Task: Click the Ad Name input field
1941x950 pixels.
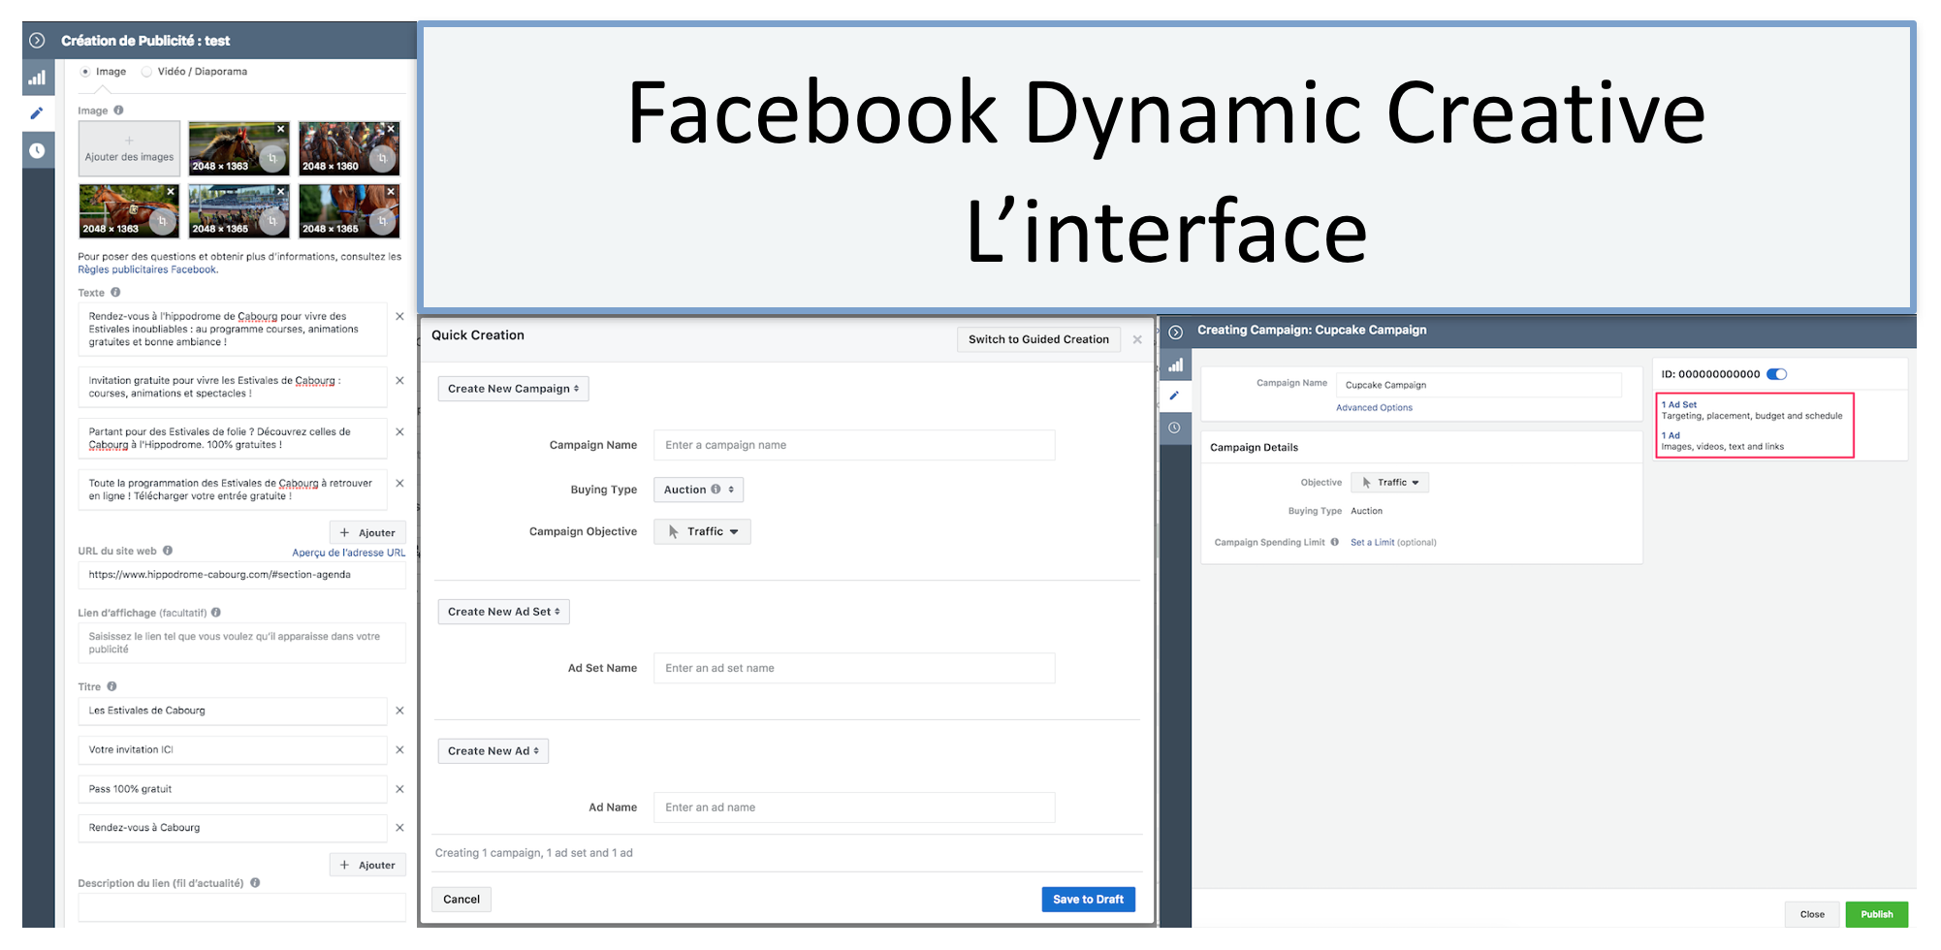Action: pos(854,807)
